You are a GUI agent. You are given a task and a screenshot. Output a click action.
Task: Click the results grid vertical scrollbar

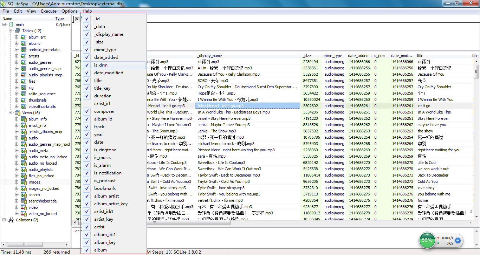click(x=476, y=139)
